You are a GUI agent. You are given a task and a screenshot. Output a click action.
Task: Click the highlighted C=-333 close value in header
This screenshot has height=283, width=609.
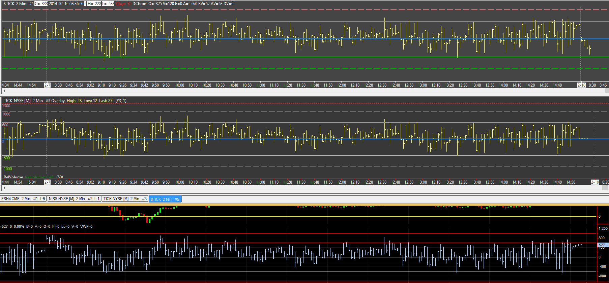[41, 4]
